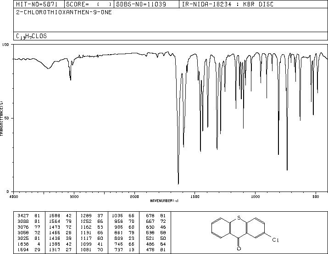Click the carbonyl O atom in the structure
328x254 pixels.
(239, 248)
